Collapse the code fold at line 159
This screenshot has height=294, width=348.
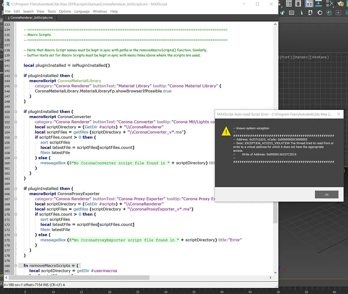coord(16,158)
